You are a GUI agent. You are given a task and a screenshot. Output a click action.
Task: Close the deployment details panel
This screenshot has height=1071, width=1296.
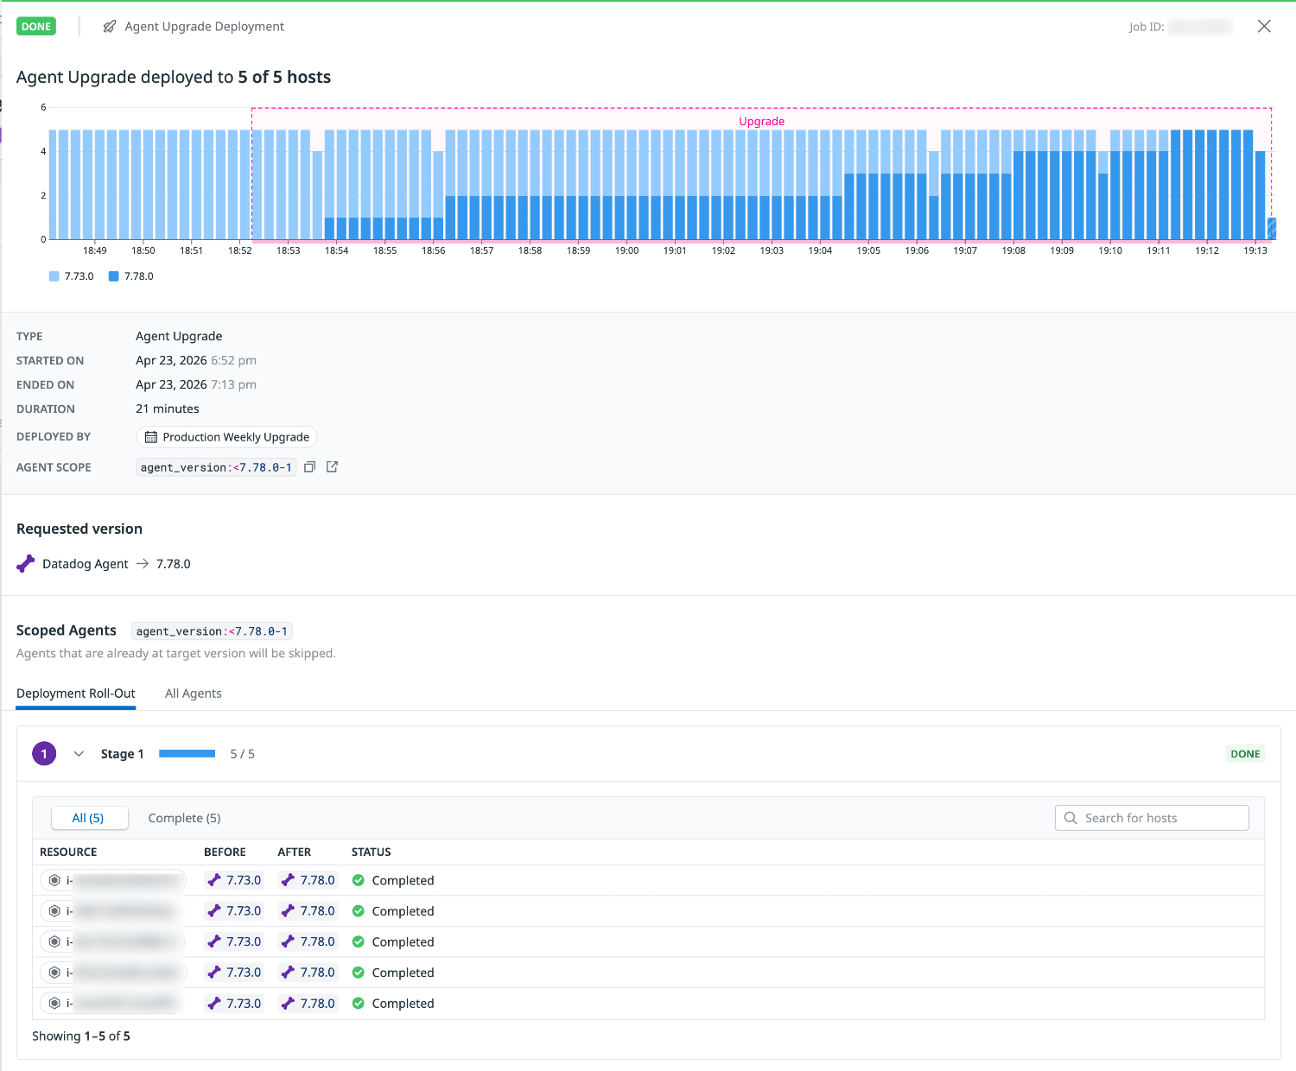pos(1264,27)
